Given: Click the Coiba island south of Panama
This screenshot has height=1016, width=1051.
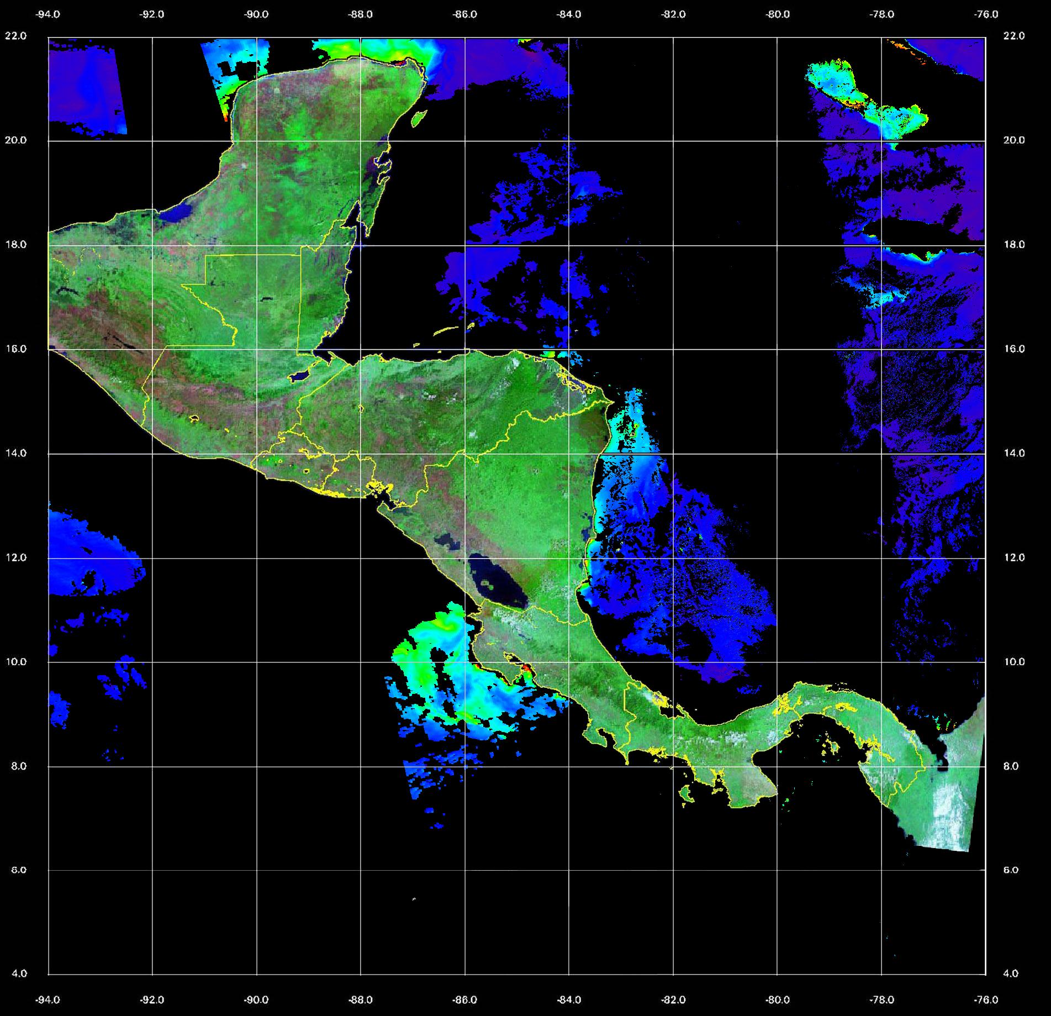Looking at the screenshot, I should 686,794.
